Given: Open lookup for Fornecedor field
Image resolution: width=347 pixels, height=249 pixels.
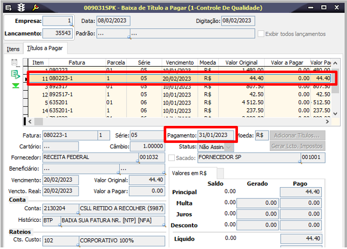Looking at the screenshot, I should [137, 162].
